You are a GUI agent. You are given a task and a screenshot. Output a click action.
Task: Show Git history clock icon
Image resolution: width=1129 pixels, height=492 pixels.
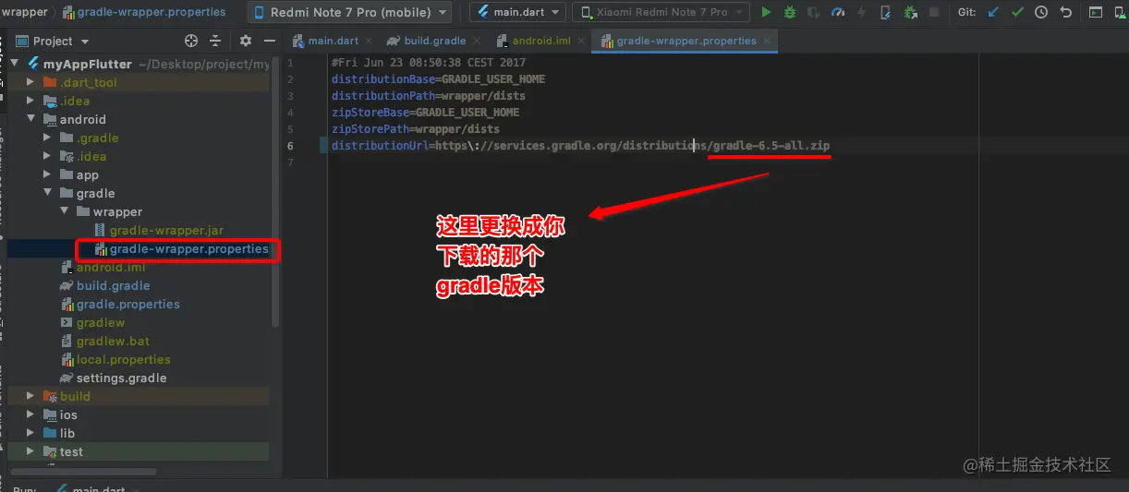coord(1041,13)
